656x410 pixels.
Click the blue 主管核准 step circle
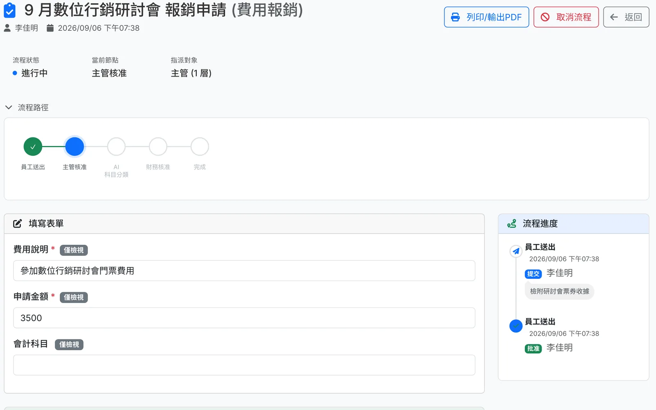pyautogui.click(x=75, y=146)
